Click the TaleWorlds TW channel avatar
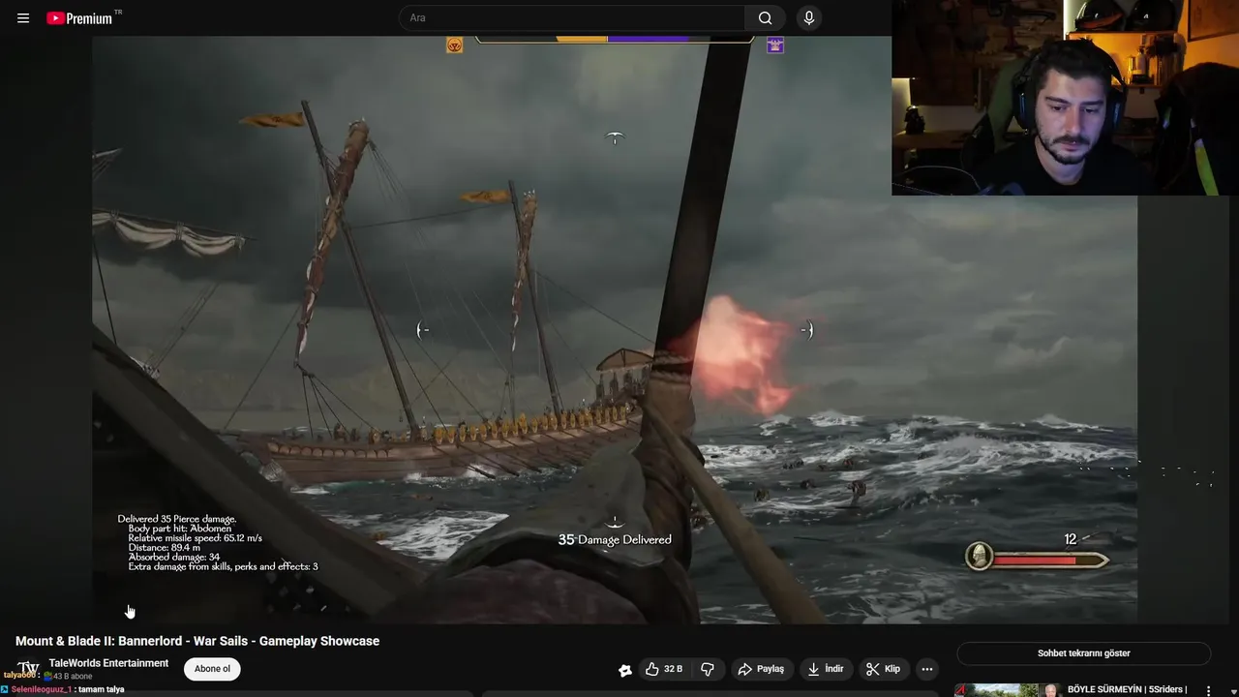1239x697 pixels. [28, 668]
